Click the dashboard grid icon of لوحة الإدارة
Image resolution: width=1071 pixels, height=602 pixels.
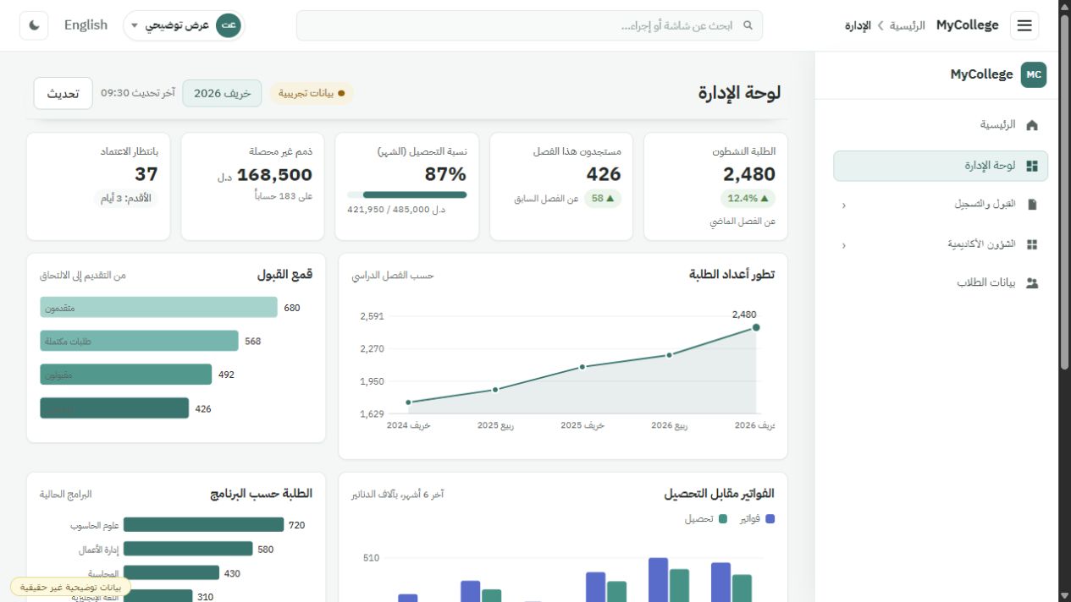(1031, 166)
